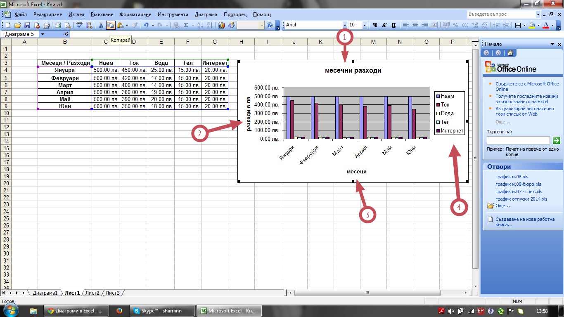
Task: Click the Windows Start button
Action: click(x=11, y=310)
